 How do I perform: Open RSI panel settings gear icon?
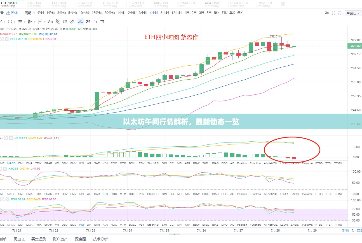tap(2, 199)
